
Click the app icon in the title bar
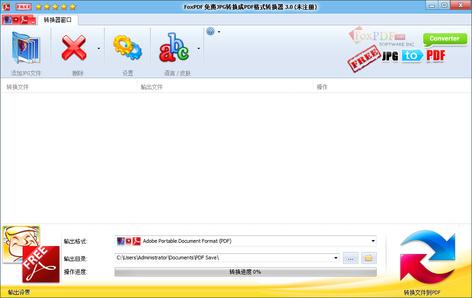6,6
